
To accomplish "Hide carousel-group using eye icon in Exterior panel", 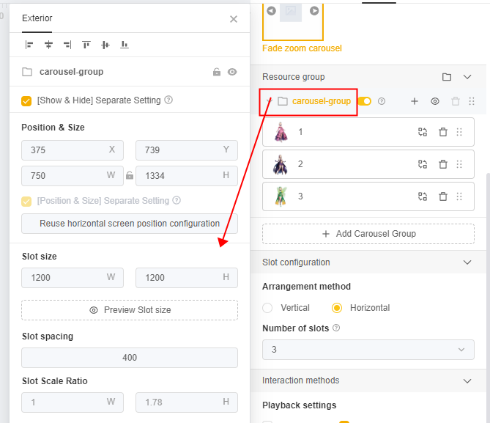I will [232, 72].
